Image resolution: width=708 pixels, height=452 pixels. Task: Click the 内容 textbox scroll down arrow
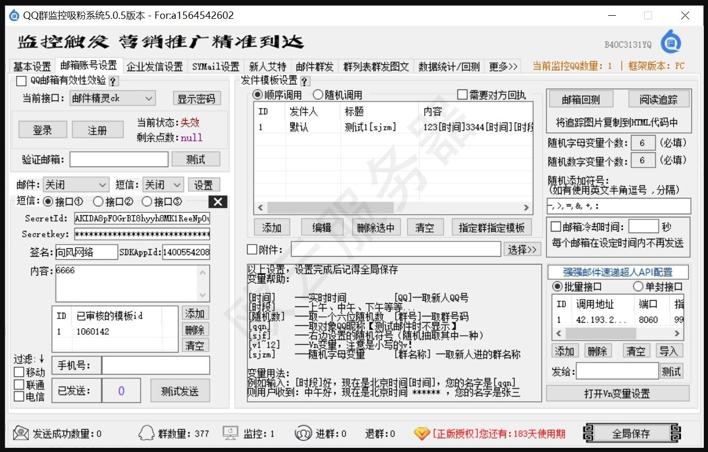[203, 295]
